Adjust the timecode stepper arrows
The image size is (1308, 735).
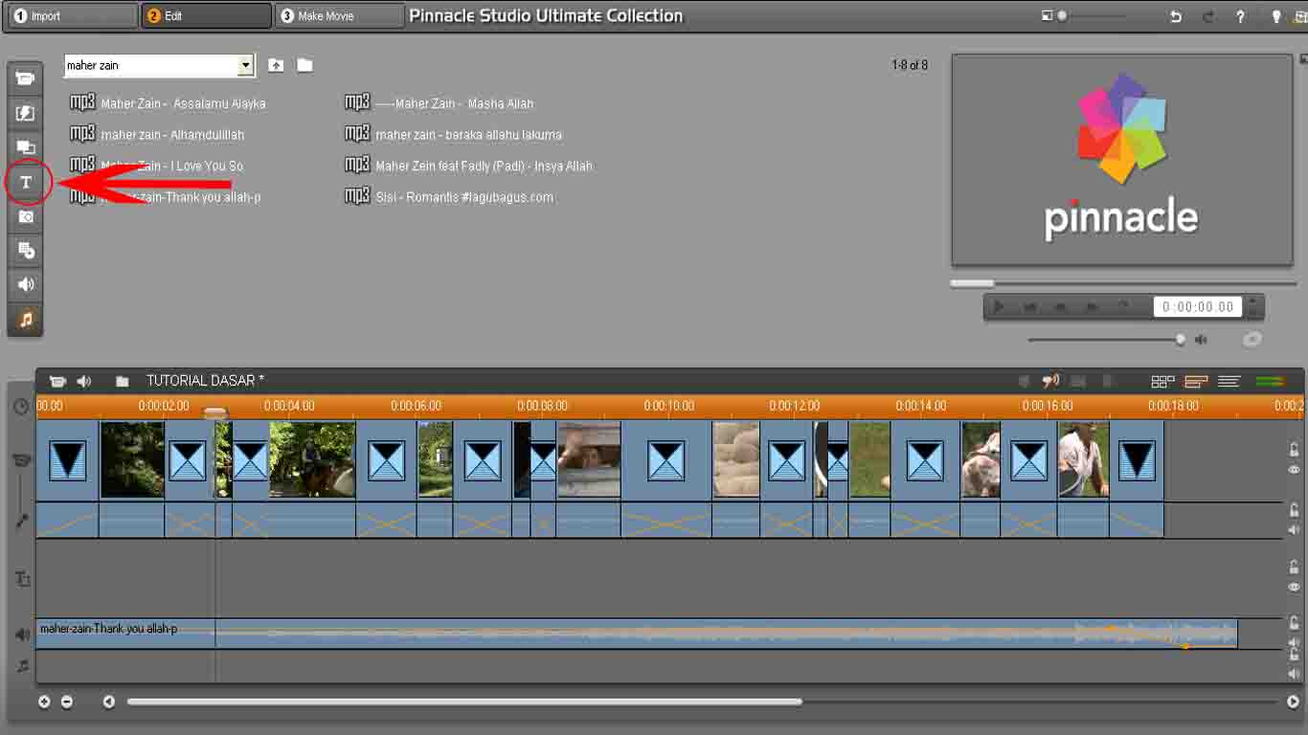click(1253, 307)
